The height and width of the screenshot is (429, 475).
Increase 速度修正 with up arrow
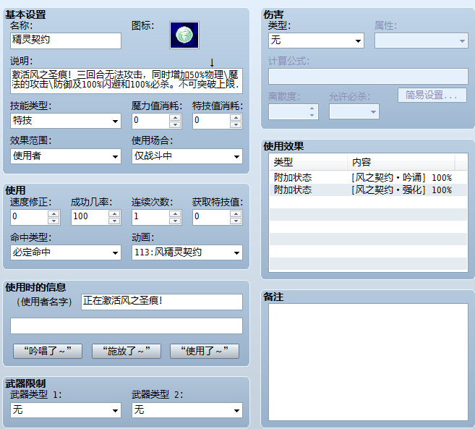[54, 213]
